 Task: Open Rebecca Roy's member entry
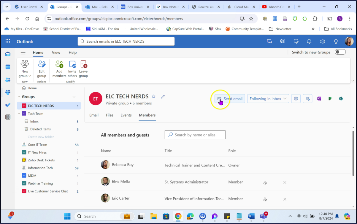[x=123, y=165]
